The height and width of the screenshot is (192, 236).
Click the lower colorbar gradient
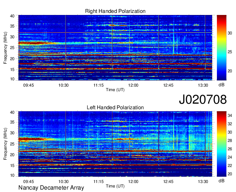[221, 144]
